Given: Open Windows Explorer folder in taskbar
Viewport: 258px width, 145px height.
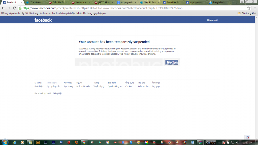Looking at the screenshot, I should [x=30, y=142].
